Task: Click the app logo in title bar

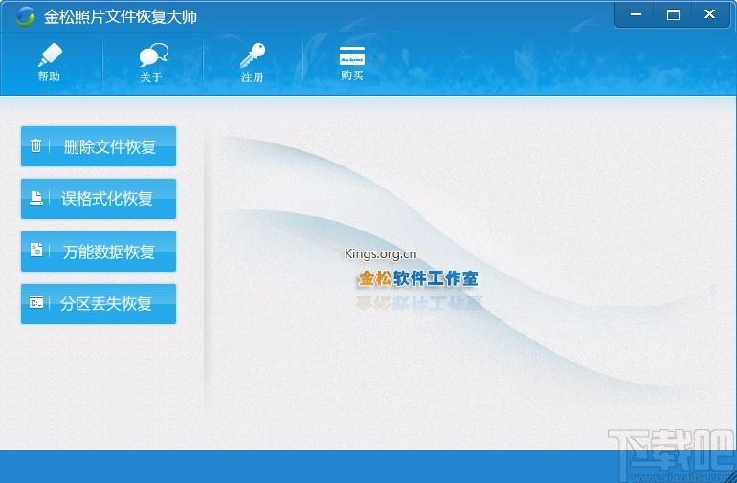Action: (x=25, y=17)
